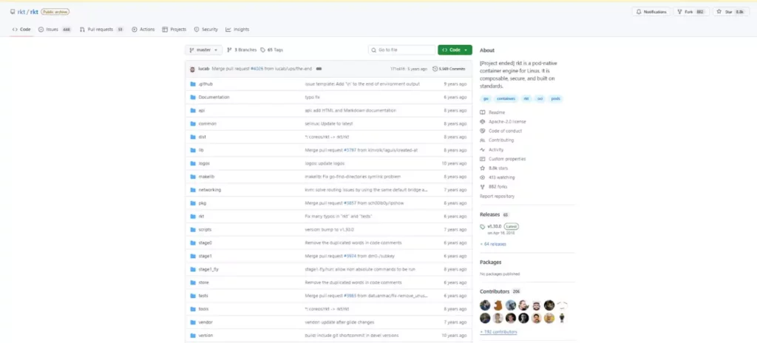The image size is (757, 343).
Task: Open the Projects tab
Action: pos(174,30)
